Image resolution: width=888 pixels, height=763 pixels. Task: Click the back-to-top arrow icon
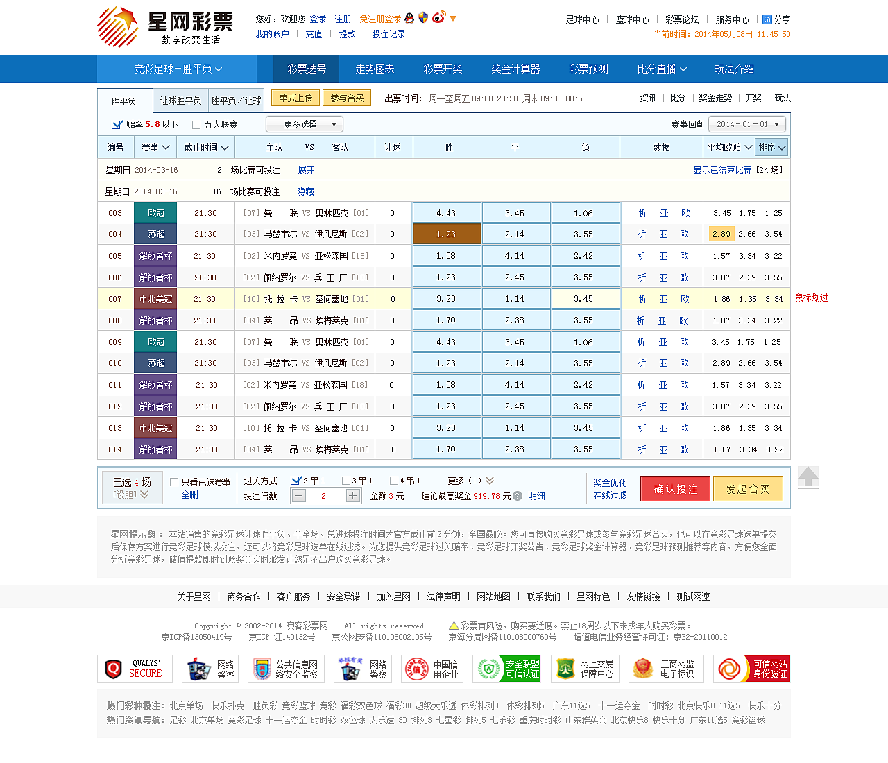(808, 477)
